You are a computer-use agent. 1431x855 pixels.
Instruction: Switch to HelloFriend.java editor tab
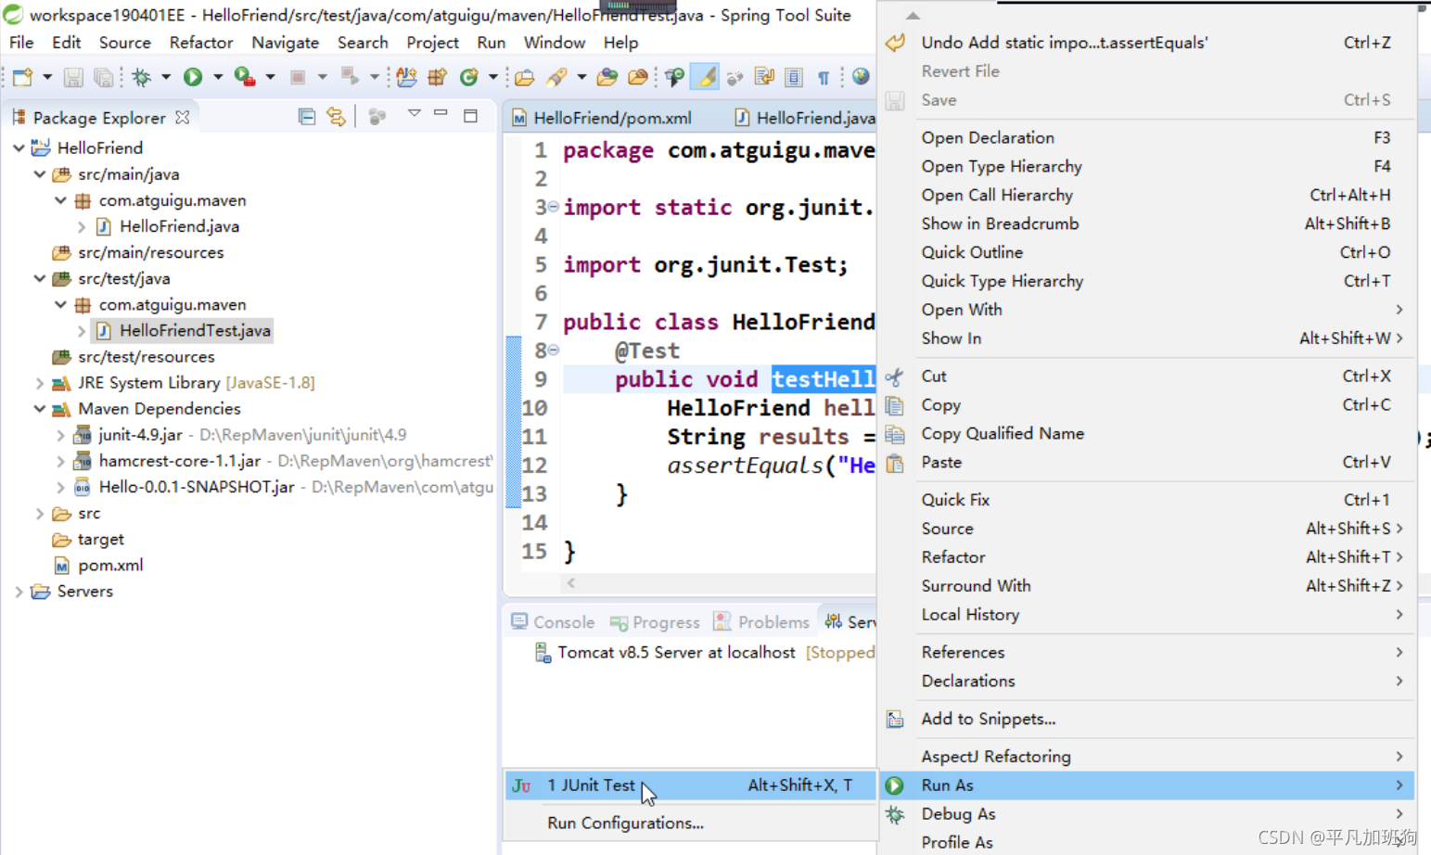pos(804,118)
